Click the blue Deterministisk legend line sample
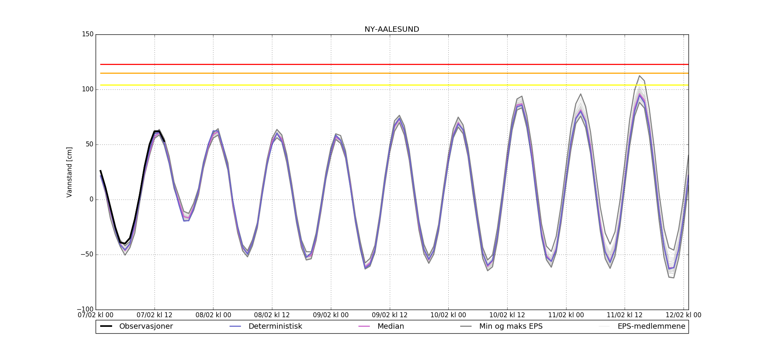Viewport: 765px width, 344px height. [x=235, y=326]
